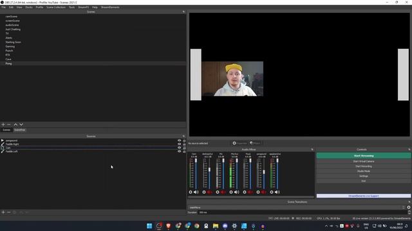Image resolution: width=412 pixels, height=231 pixels.
Task: Move the selected scene down
Action: [21, 124]
